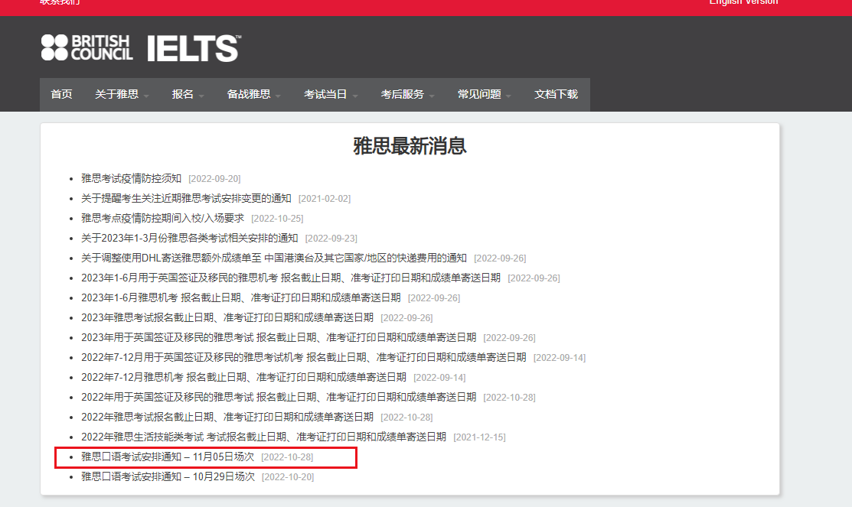Open the 首页 home menu item
This screenshot has width=852, height=507.
pyautogui.click(x=61, y=95)
